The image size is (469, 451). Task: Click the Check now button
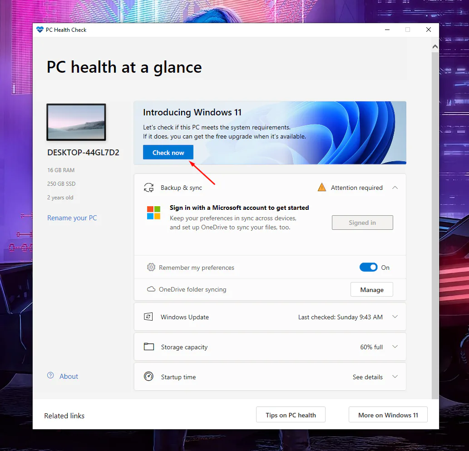(168, 152)
